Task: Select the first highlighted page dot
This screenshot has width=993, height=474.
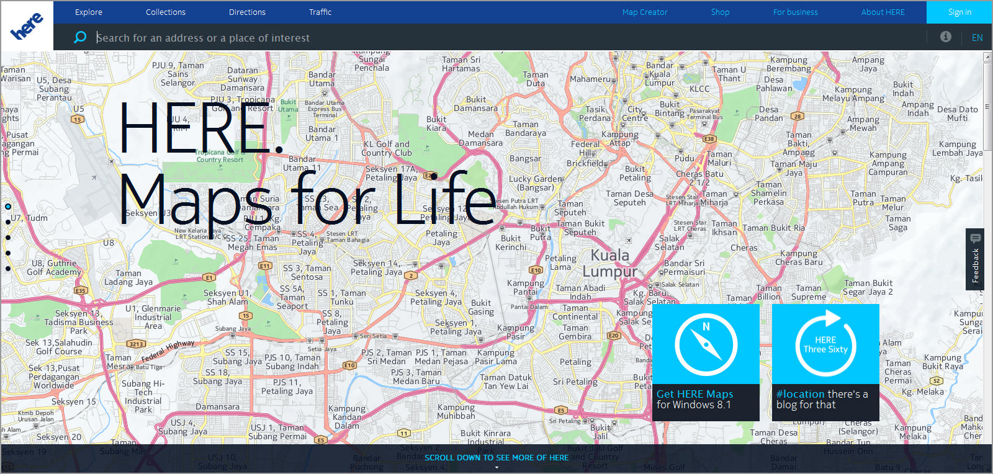Action: [x=8, y=207]
